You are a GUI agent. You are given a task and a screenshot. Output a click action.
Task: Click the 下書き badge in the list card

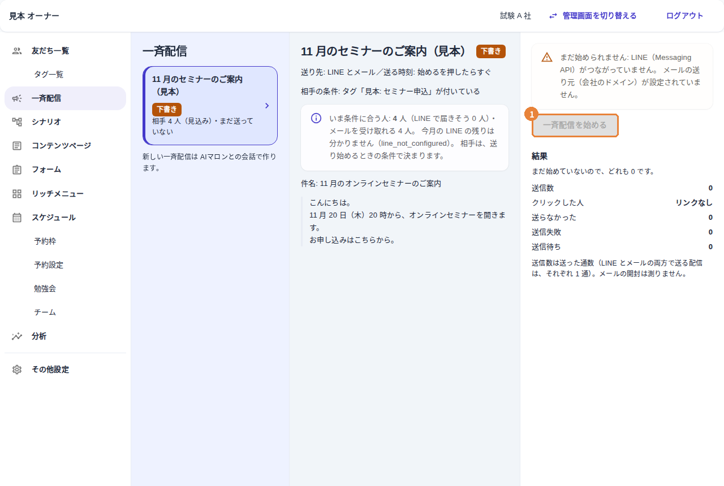167,110
